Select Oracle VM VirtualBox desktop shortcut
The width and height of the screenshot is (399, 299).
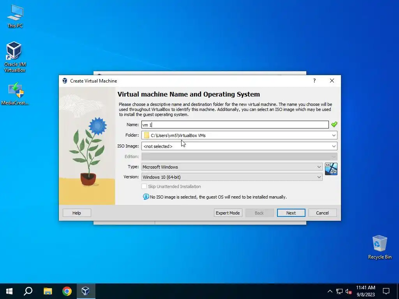click(14, 57)
